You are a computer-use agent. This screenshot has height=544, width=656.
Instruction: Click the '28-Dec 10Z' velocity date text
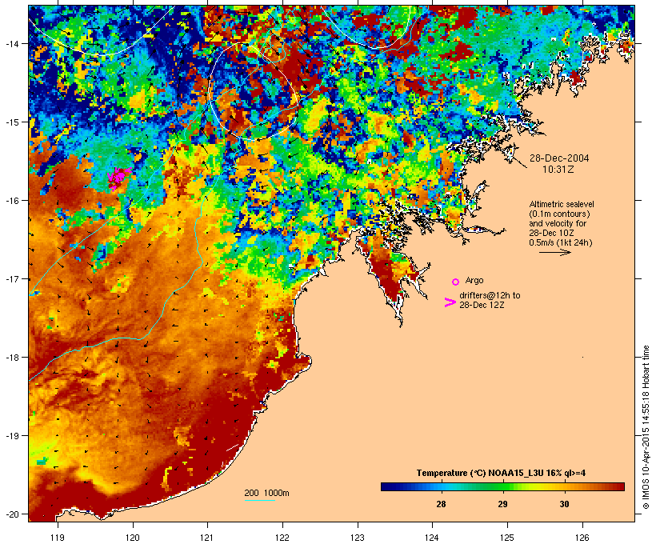(551, 233)
